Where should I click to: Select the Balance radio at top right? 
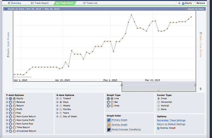click(x=195, y=3)
